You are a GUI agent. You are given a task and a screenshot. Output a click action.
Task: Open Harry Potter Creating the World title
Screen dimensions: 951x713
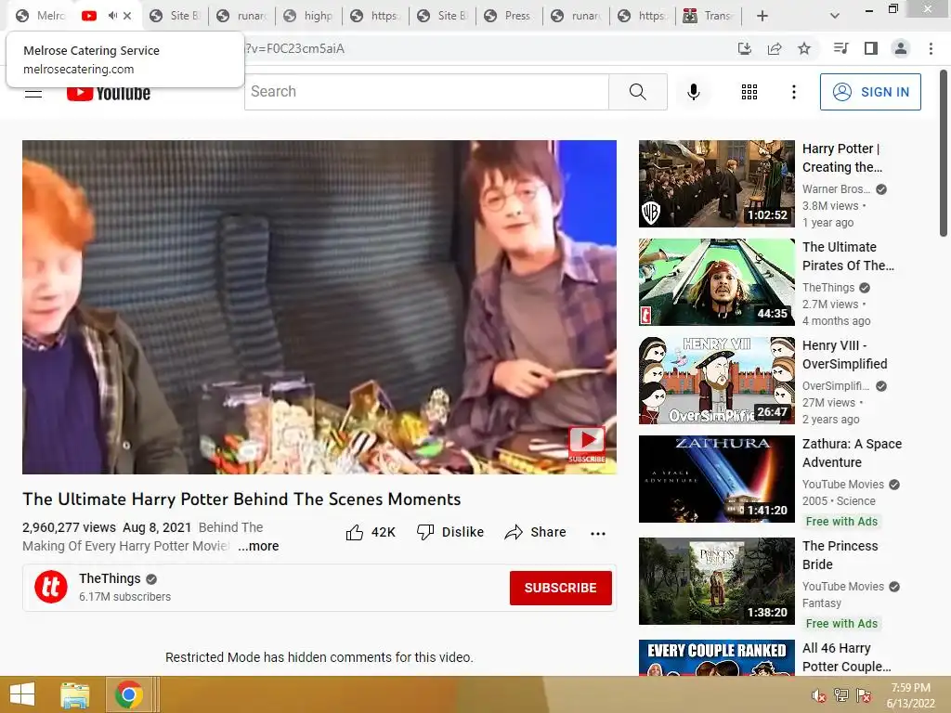tap(841, 158)
